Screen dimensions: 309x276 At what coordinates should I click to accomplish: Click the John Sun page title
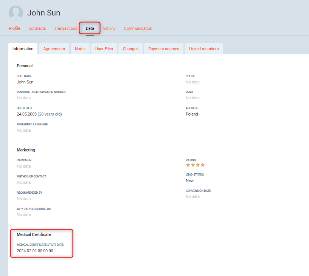pos(43,13)
